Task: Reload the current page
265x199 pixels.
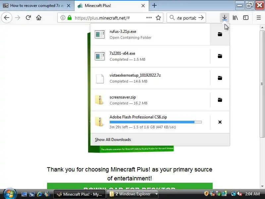Action: click(x=28, y=18)
